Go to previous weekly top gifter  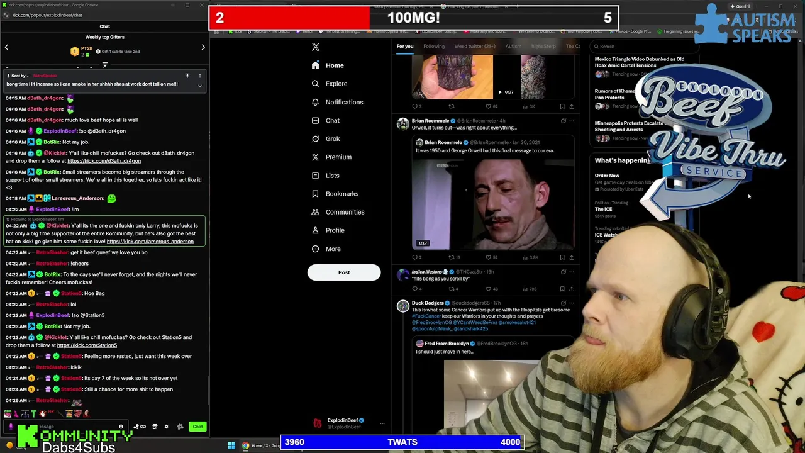6,47
